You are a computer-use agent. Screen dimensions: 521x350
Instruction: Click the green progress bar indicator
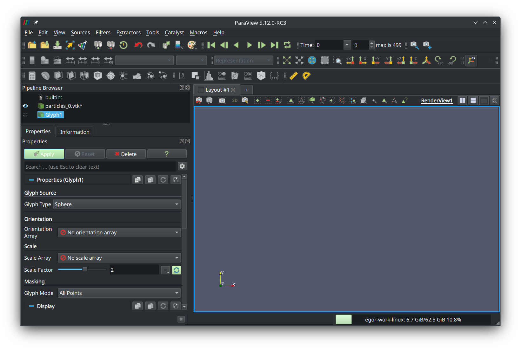click(x=344, y=320)
